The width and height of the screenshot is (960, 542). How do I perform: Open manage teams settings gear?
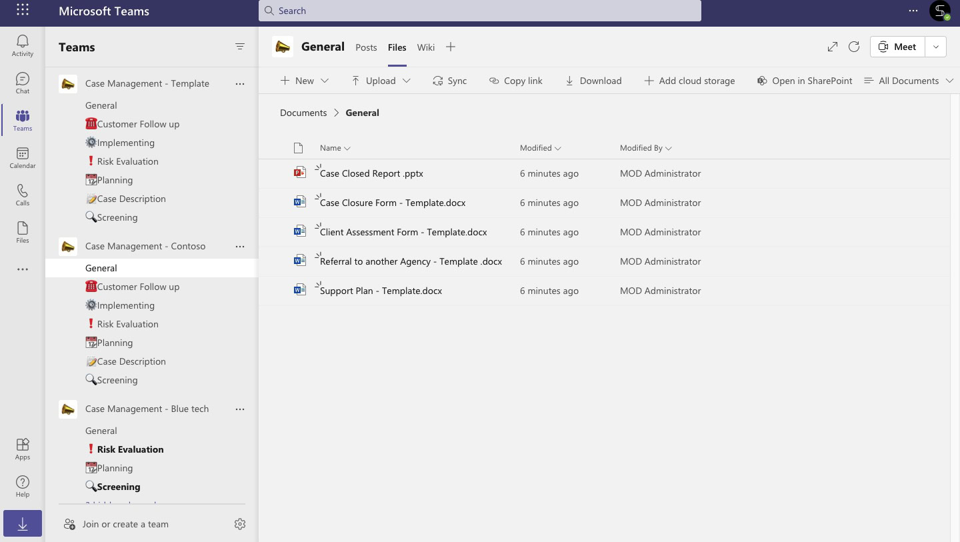point(240,524)
